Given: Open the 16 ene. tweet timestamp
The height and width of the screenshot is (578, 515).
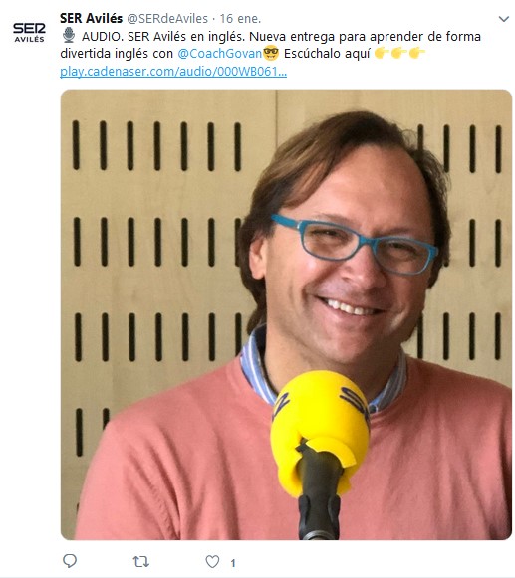Looking at the screenshot, I should pyautogui.click(x=240, y=19).
